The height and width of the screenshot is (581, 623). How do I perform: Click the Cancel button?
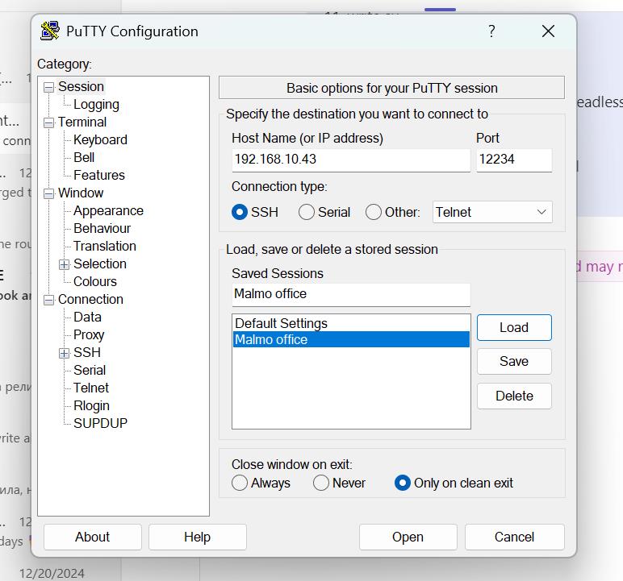point(515,537)
